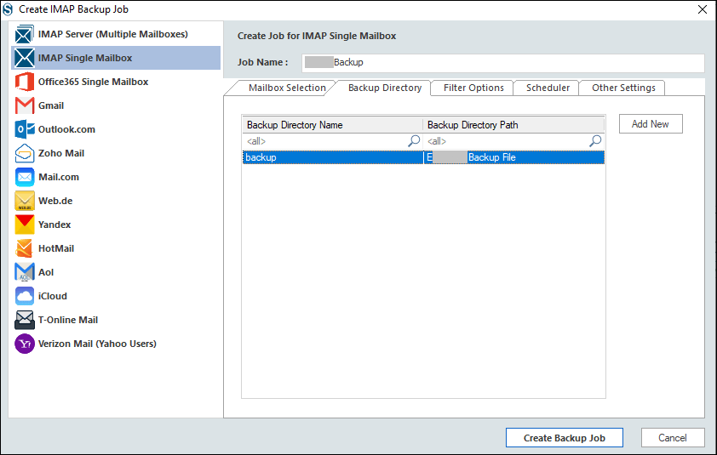Click the IMAP Server Multiple Mailboxes icon
Image resolution: width=717 pixels, height=455 pixels.
[x=24, y=34]
